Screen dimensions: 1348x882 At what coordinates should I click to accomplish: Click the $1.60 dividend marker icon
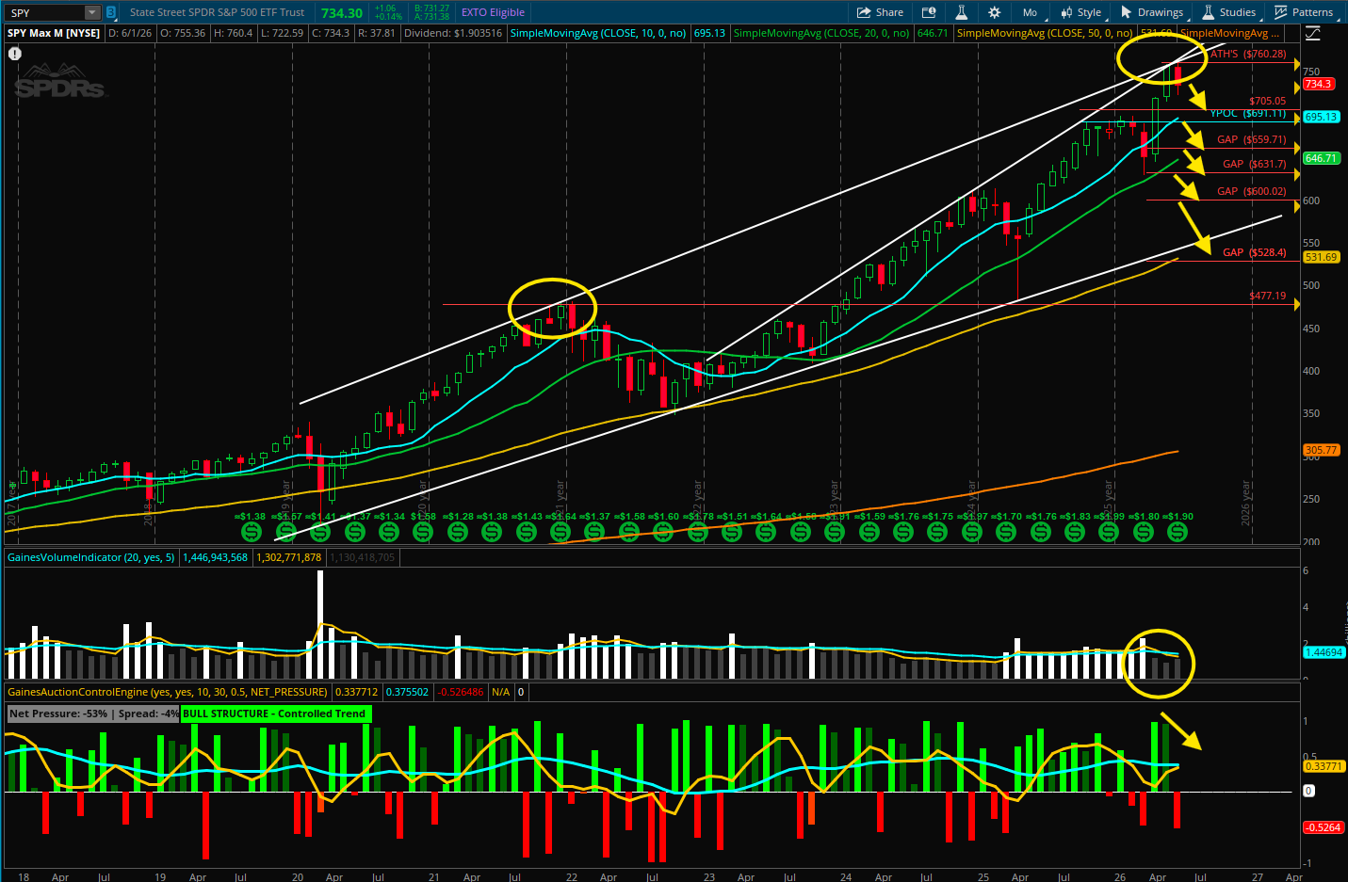(663, 532)
